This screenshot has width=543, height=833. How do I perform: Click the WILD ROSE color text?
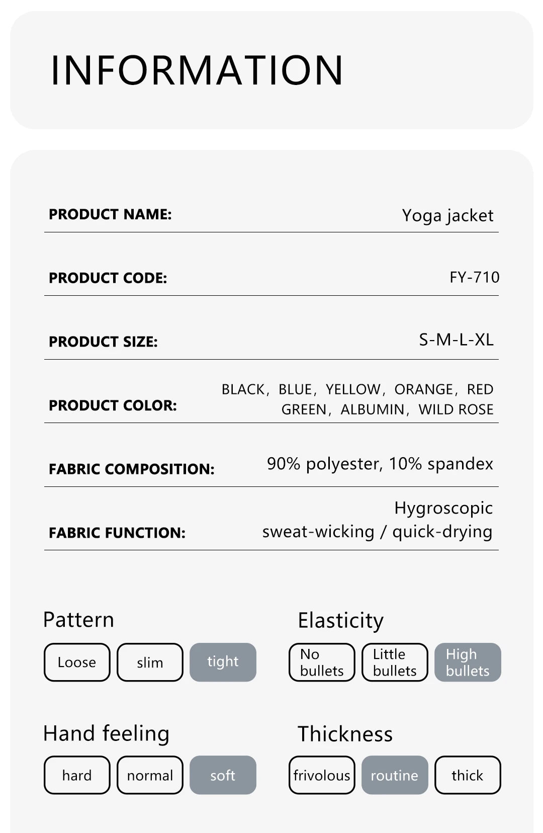(456, 409)
